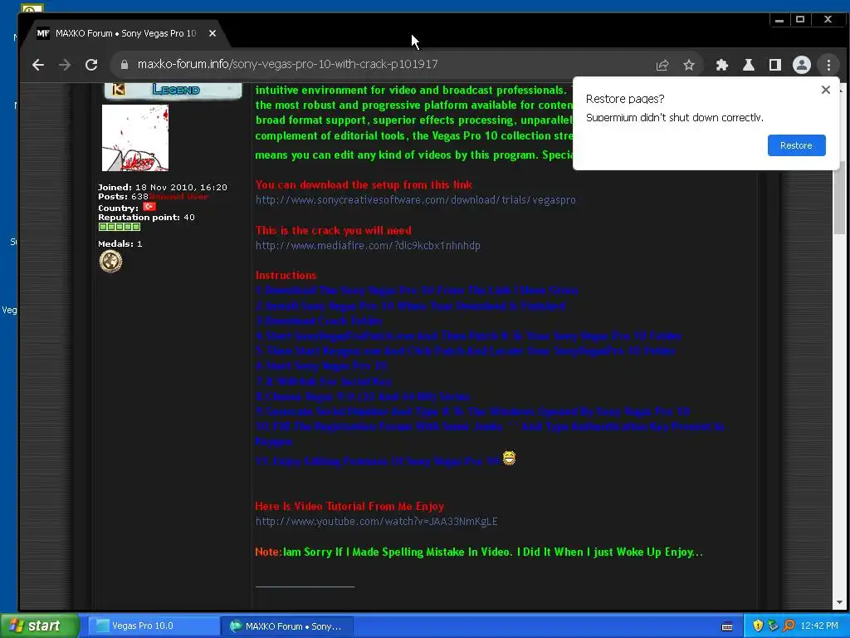Click the magnifier tray icon

click(789, 626)
